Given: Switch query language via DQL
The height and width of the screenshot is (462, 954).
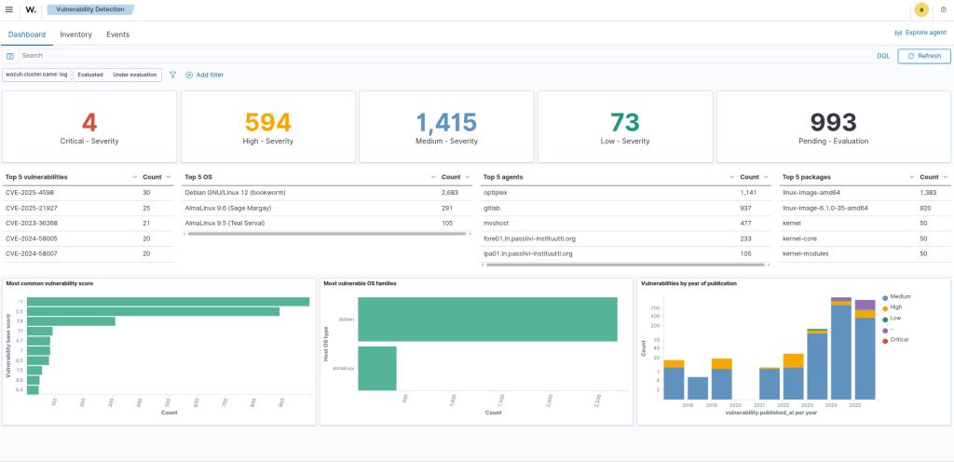Looking at the screenshot, I should 882,56.
